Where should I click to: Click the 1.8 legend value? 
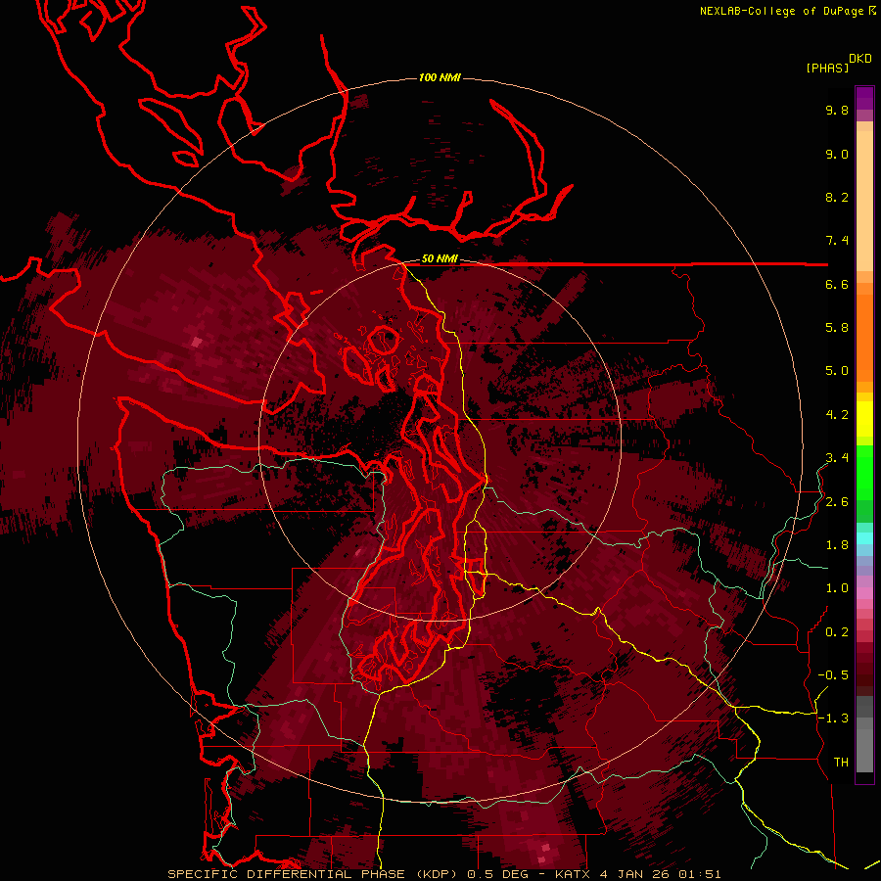click(837, 545)
